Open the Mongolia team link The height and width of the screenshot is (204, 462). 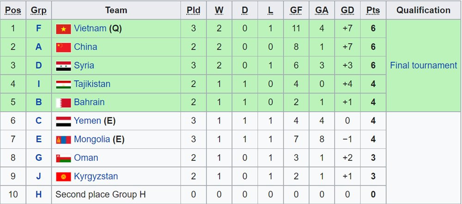(92, 139)
